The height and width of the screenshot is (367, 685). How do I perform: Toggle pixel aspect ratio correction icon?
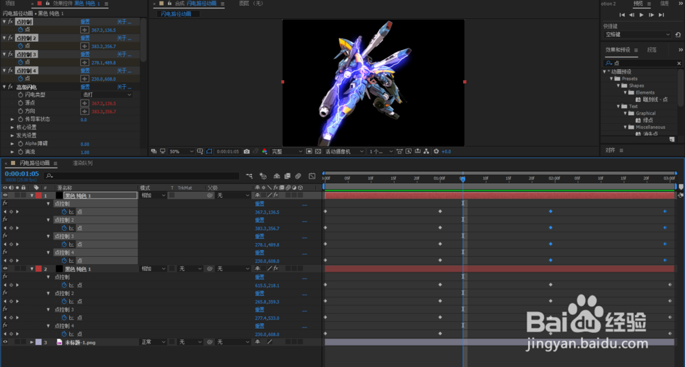pos(400,151)
